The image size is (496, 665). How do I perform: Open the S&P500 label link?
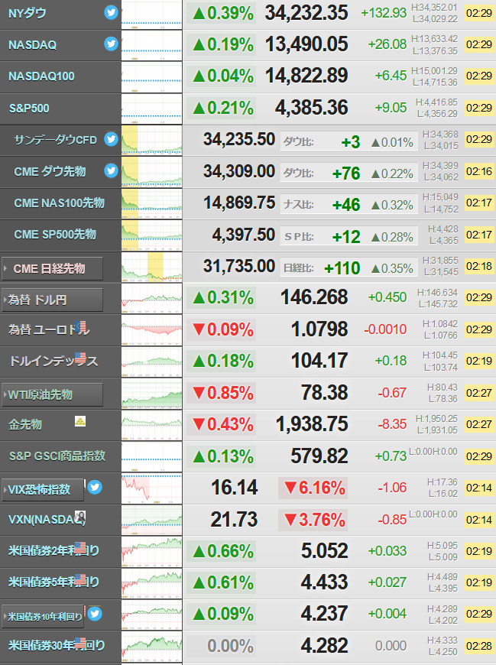(29, 109)
